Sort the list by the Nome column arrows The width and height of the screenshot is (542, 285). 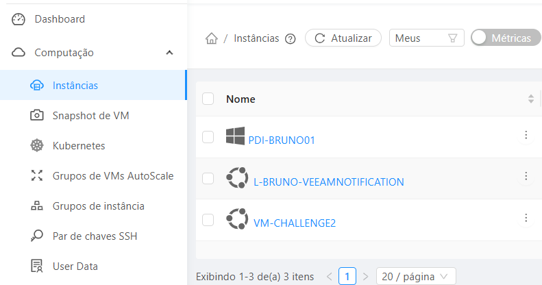(x=530, y=99)
